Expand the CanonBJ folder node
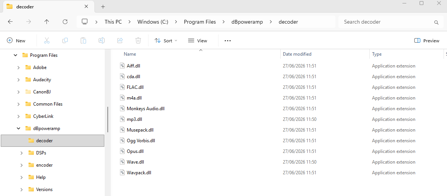The width and height of the screenshot is (447, 196). coord(19,92)
